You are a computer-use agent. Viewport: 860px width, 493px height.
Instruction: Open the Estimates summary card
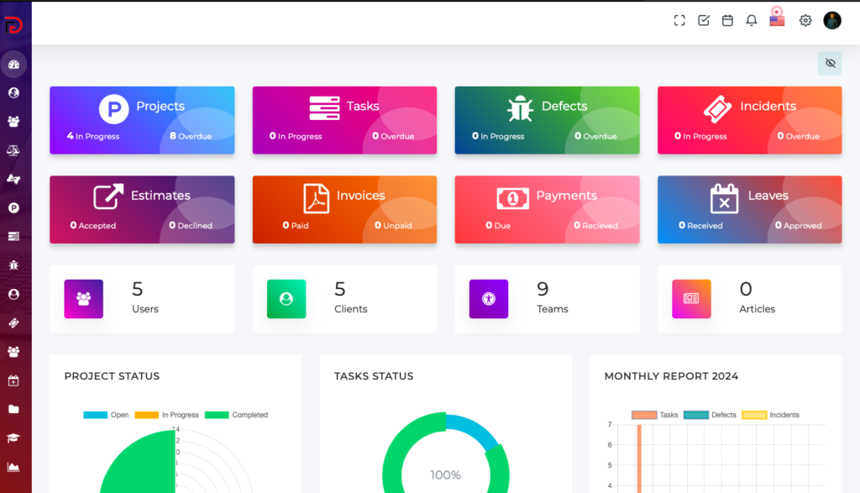[142, 209]
